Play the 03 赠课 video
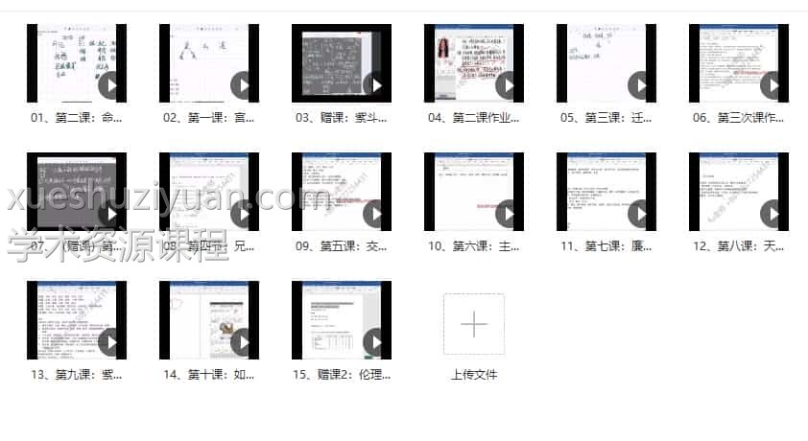This screenshot has height=441, width=808. (x=376, y=85)
